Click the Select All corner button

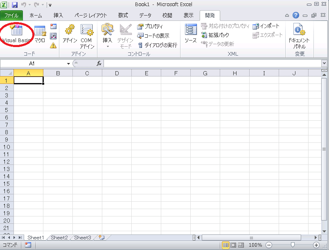[x=7, y=73]
